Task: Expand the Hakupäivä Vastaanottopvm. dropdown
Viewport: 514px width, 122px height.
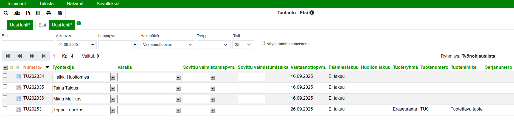Action: tap(168, 44)
